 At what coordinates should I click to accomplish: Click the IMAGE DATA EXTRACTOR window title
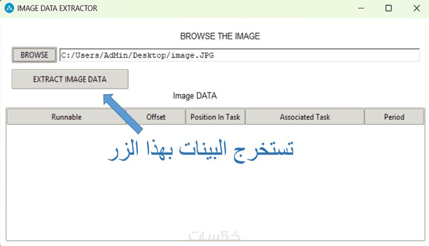(x=57, y=9)
